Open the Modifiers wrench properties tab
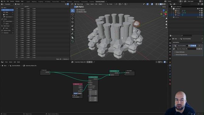204x115 pixels. pyautogui.click(x=170, y=65)
